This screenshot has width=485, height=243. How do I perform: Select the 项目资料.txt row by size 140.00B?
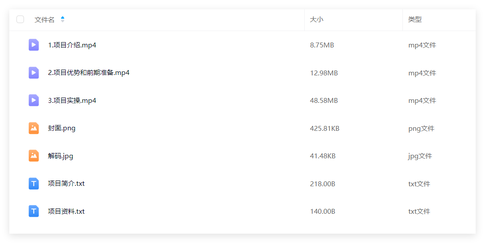[x=322, y=212]
